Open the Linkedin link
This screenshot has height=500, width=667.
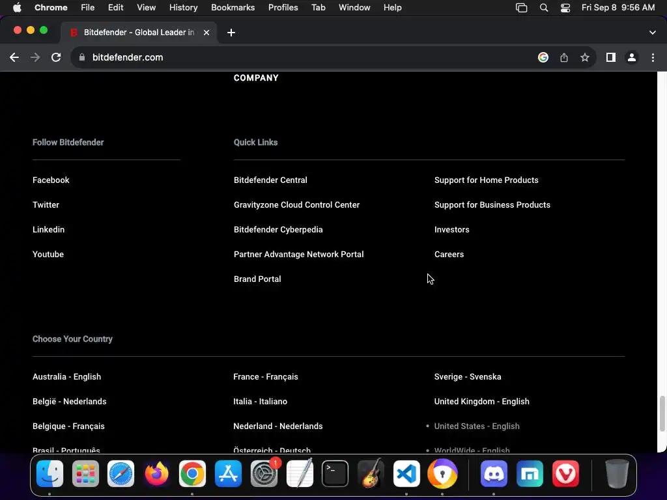[x=48, y=230]
